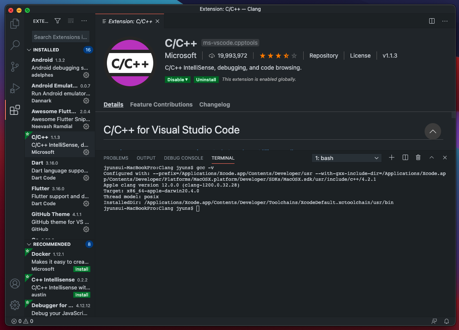The image size is (459, 330).
Task: Open the OUTPUT panel tab
Action: pos(146,158)
